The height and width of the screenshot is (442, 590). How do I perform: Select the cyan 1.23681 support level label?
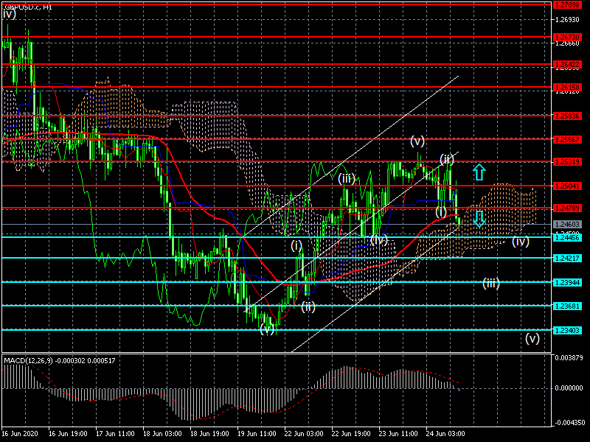567,306
